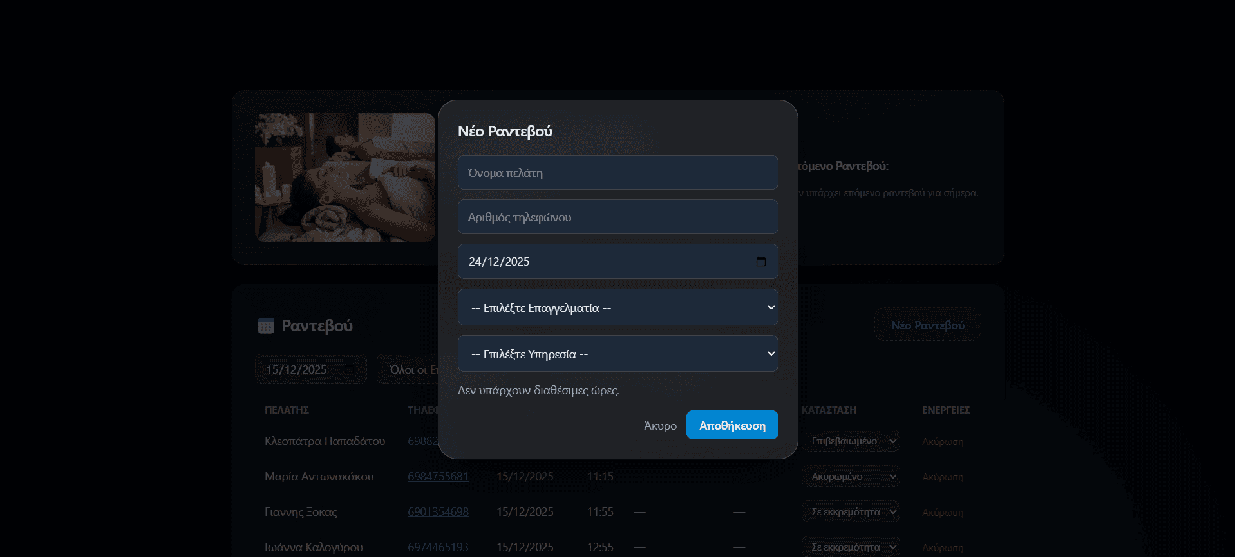Image resolution: width=1235 pixels, height=557 pixels.
Task: Open status dropdown for Ιωάννα Καλογύρου
Action: click(x=850, y=547)
